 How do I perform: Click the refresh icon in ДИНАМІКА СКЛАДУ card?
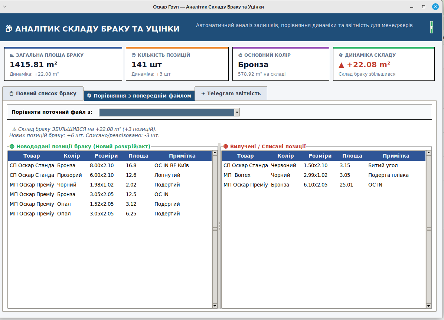tap(341, 55)
